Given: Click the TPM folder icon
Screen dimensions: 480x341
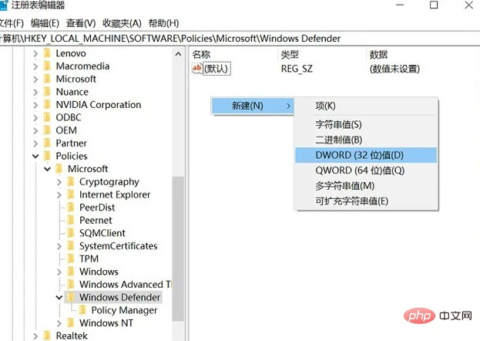Looking at the screenshot, I should point(71,258).
